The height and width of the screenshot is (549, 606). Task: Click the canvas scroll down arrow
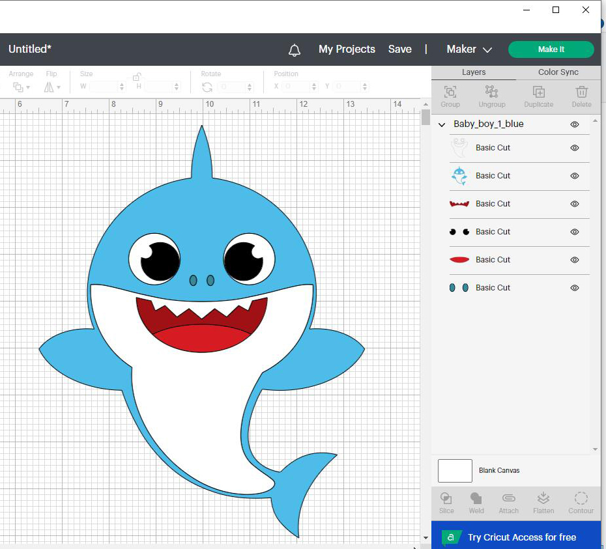coord(426,538)
